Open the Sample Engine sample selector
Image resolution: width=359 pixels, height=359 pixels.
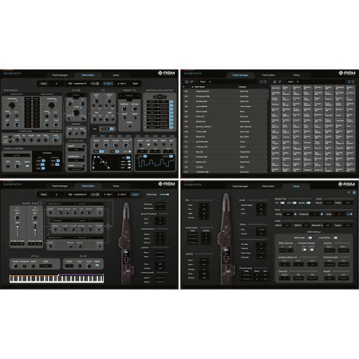(17, 155)
